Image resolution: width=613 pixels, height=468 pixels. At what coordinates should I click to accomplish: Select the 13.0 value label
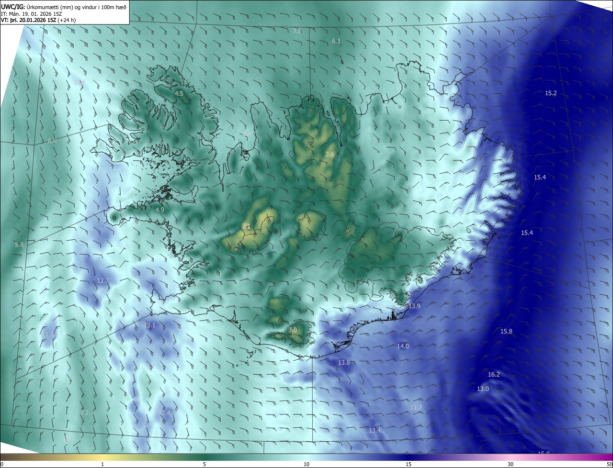pyautogui.click(x=483, y=389)
